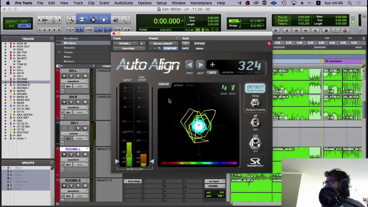Click the COMPARE button
Screen dimensions: 368x207
[x=170, y=49]
